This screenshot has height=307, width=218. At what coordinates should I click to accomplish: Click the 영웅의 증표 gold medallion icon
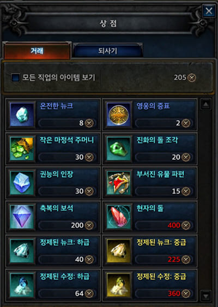[x=119, y=115]
